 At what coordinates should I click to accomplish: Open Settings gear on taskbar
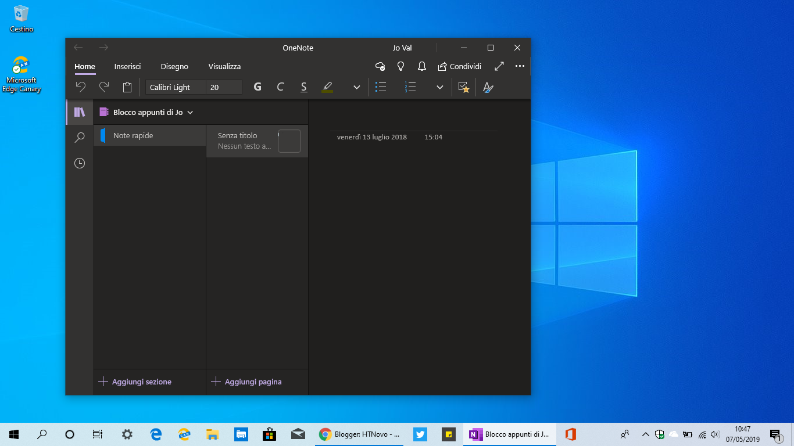click(x=127, y=434)
